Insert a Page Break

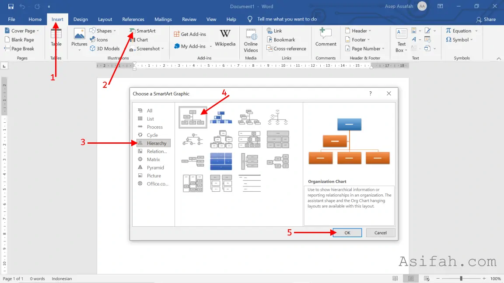coord(19,49)
